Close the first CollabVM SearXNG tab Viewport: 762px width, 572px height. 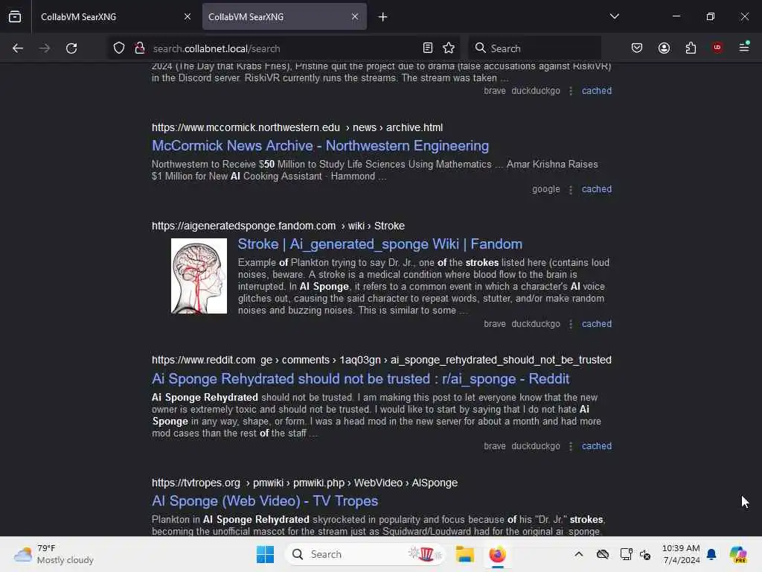(188, 16)
